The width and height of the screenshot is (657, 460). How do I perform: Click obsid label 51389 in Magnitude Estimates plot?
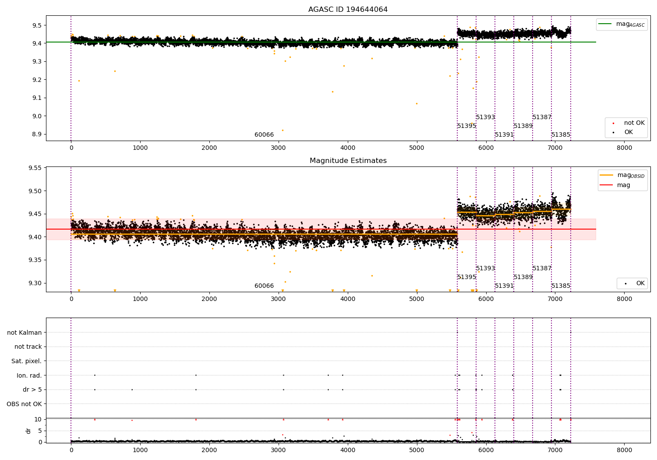point(523,277)
